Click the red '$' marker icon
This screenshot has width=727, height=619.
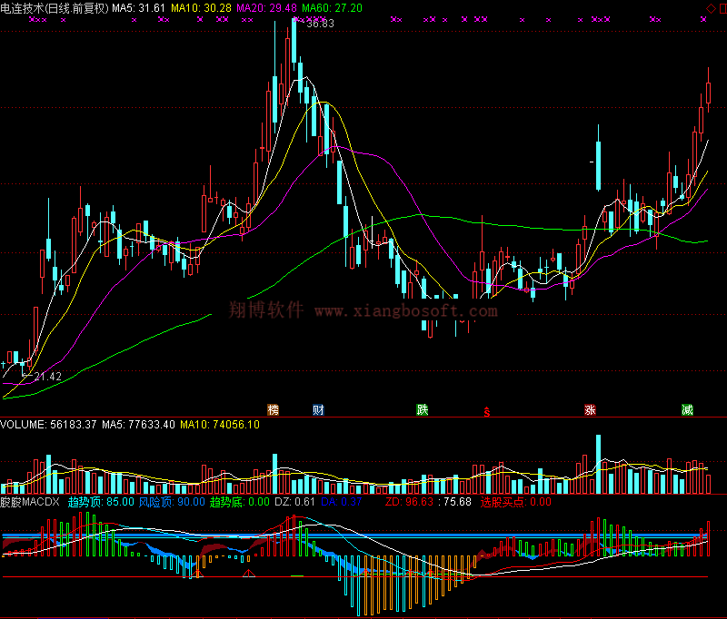tap(487, 411)
